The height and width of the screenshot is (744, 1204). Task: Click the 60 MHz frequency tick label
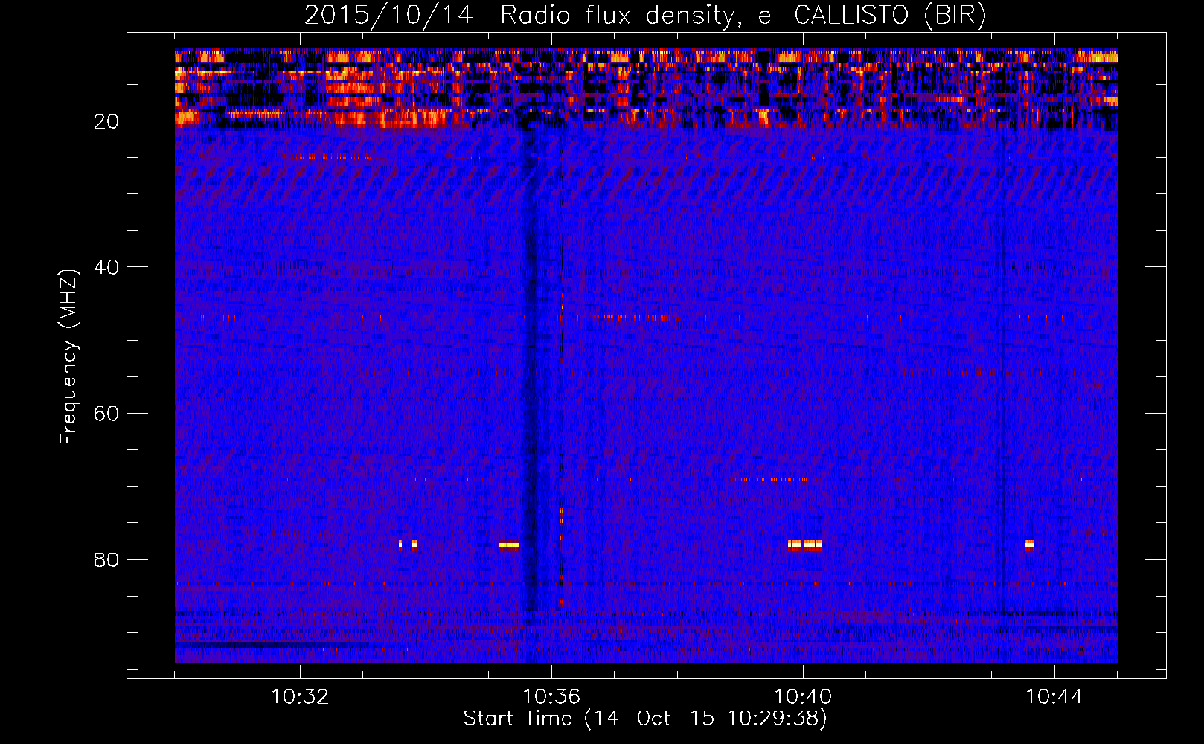(106, 413)
